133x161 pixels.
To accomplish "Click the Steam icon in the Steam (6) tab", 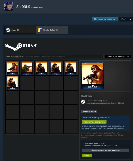I will coord(8,30).
